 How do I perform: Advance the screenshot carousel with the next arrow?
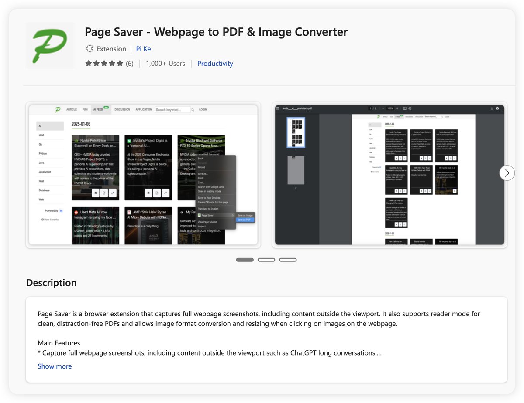pos(507,173)
